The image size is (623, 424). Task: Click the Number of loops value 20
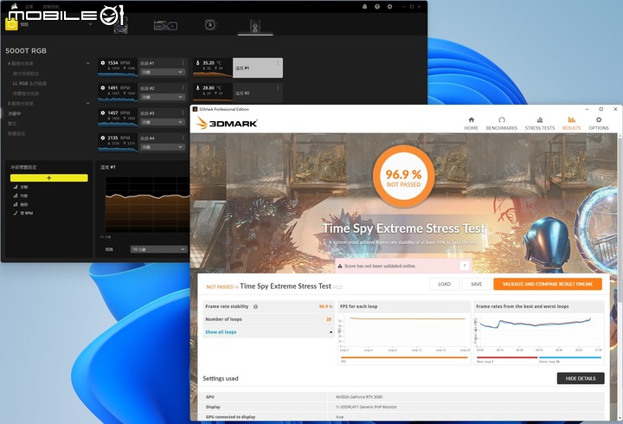pyautogui.click(x=329, y=319)
